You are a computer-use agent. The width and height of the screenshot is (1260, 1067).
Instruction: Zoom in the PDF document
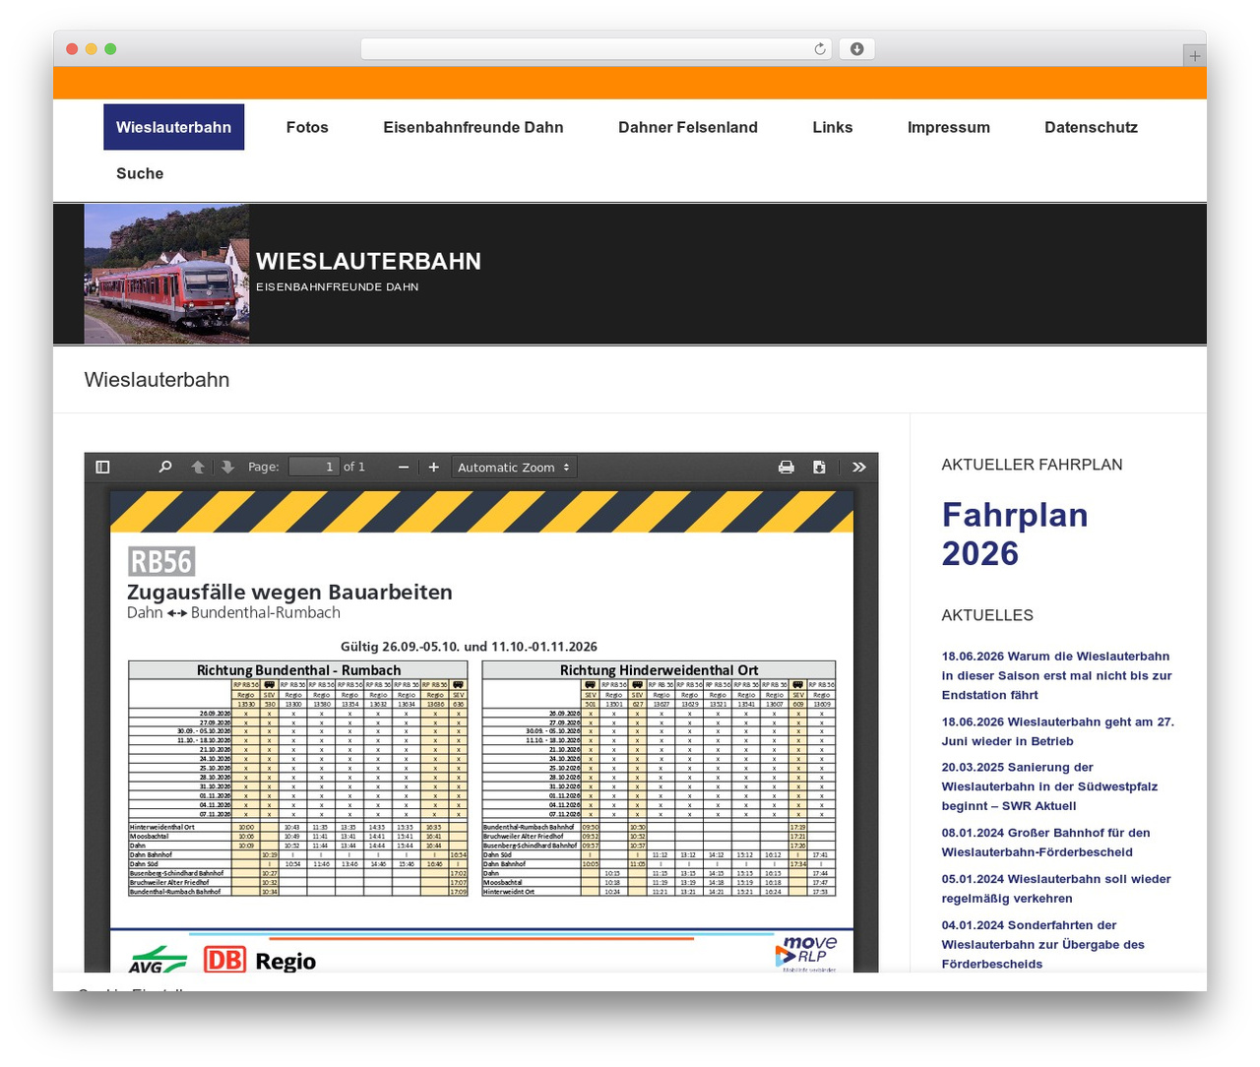point(433,467)
